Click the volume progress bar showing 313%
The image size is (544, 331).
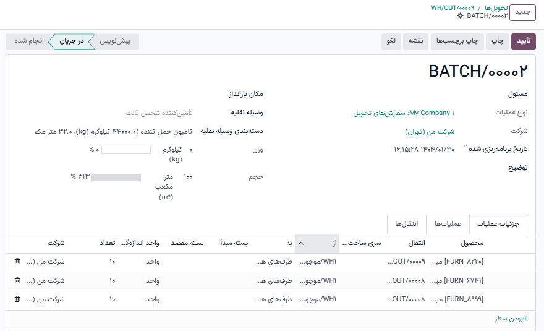click(116, 178)
